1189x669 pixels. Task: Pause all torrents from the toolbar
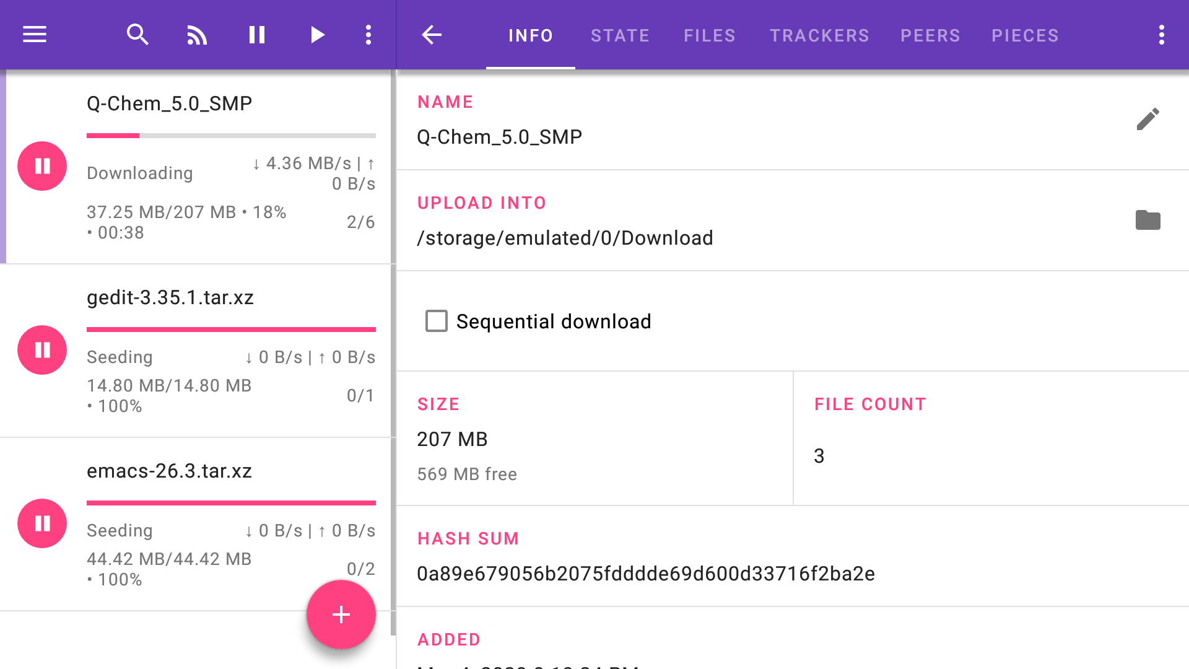pos(256,35)
